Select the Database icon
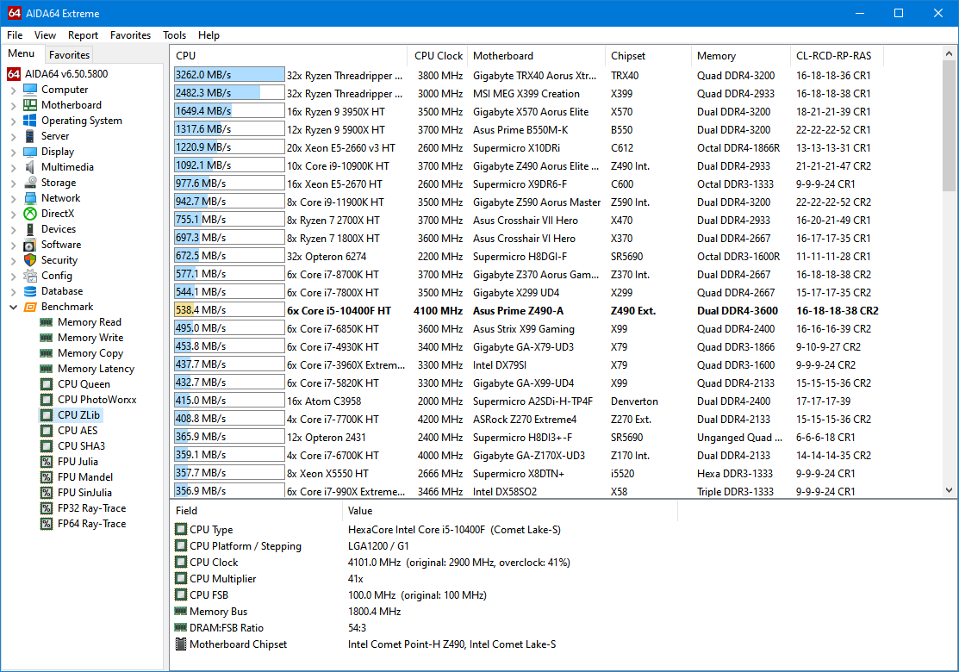 coord(30,291)
